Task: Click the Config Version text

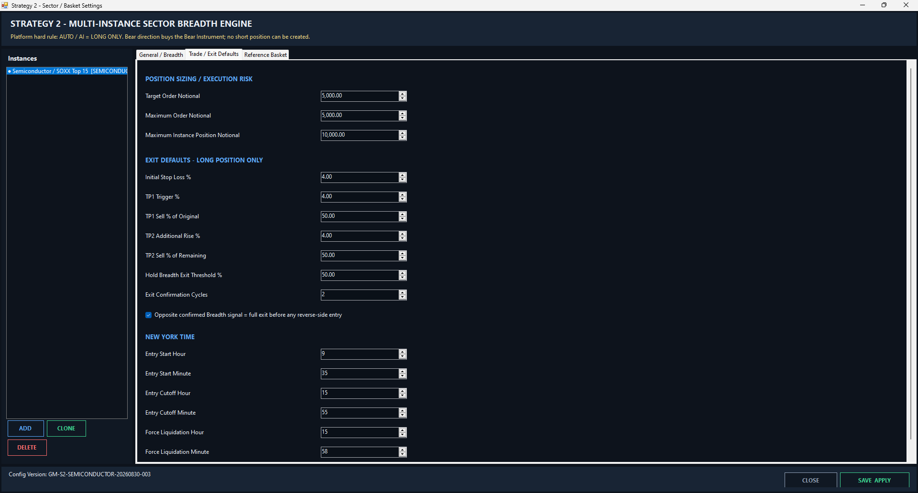Action: 79,474
